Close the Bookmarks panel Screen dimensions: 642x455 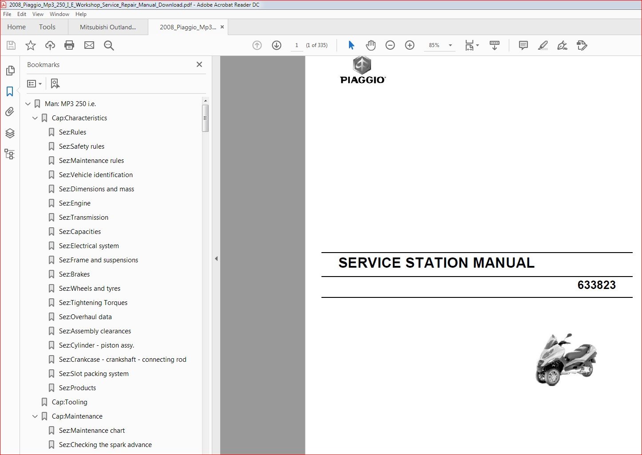point(199,64)
